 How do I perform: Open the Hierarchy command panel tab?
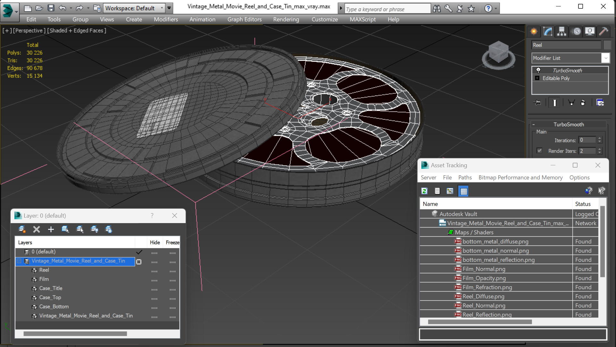(561, 31)
